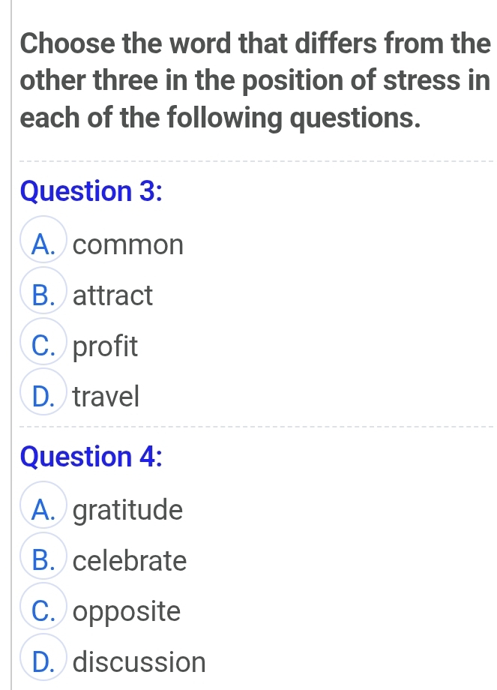Viewport: 497px width, 690px height.
Task: Choose radio option B for Question 4
Action: [x=46, y=560]
